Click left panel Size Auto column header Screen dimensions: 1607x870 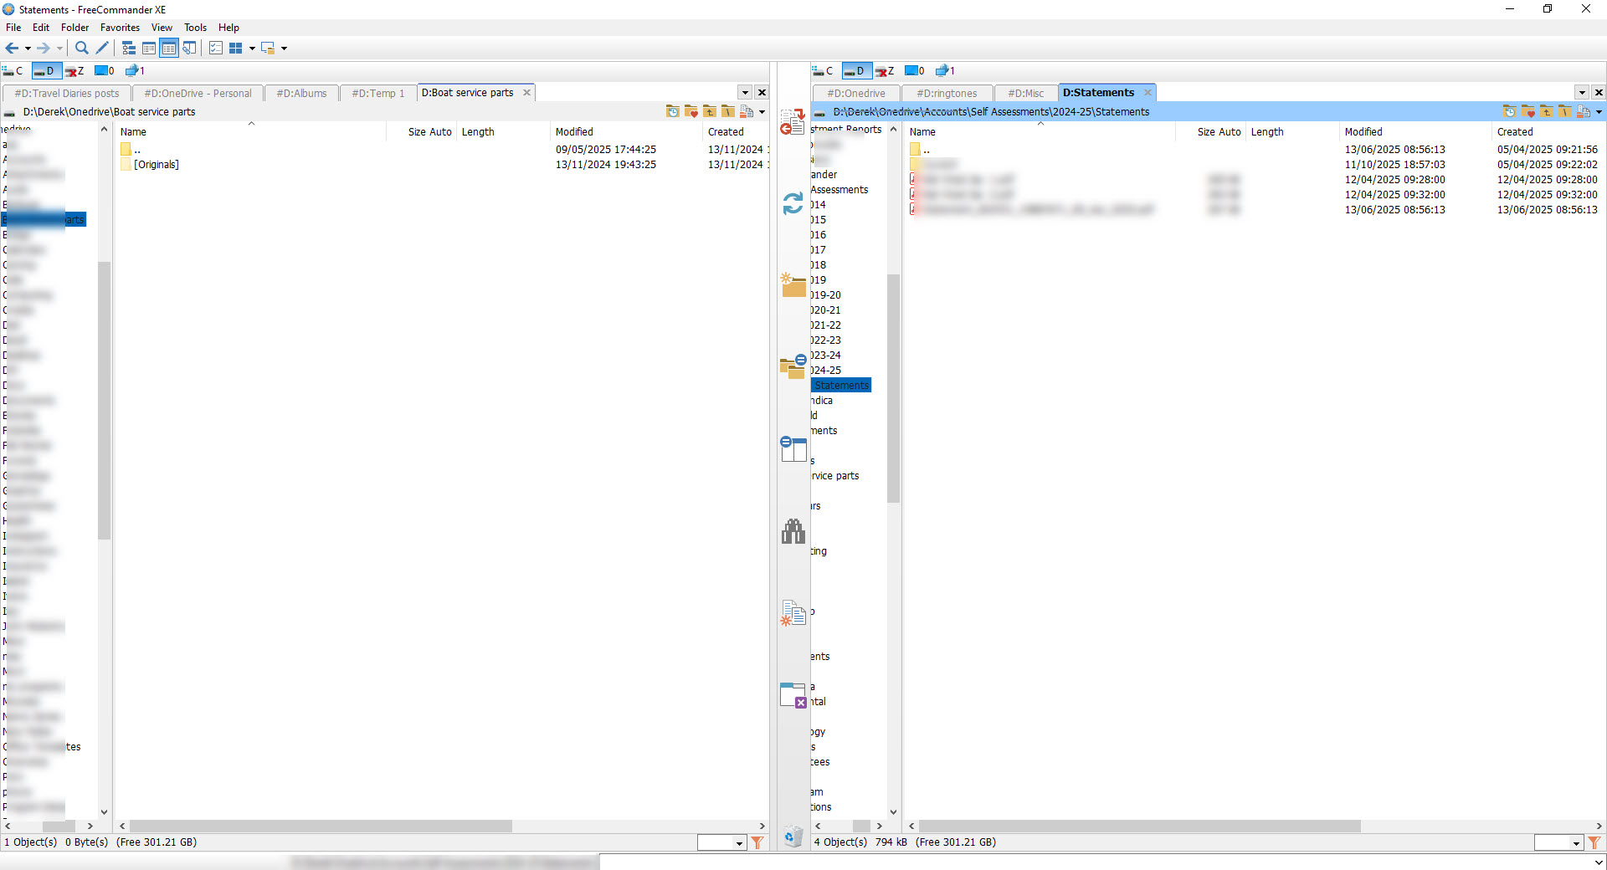(422, 132)
